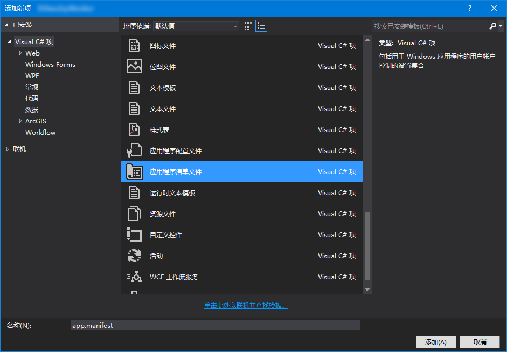Select the 自定义控件 icon
The height and width of the screenshot is (352, 507).
(134, 234)
